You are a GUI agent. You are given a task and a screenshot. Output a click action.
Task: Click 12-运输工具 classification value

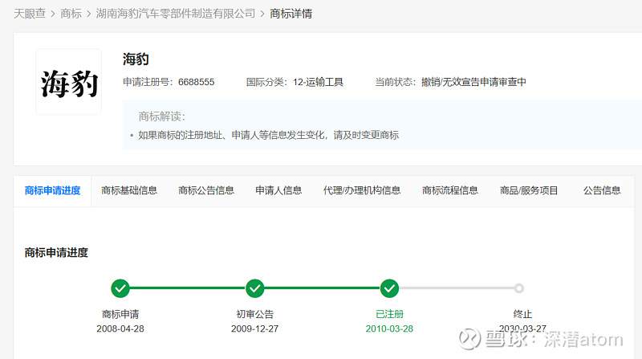click(318, 82)
